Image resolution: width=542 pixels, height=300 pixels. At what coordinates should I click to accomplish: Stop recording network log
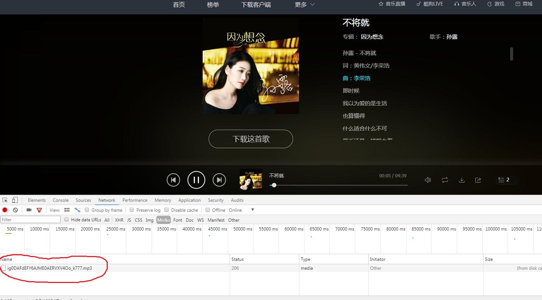(x=5, y=210)
